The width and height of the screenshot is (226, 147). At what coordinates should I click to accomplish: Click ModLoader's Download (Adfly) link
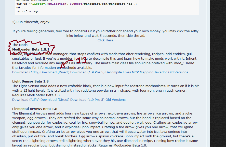pyautogui.click(x=26, y=72)
